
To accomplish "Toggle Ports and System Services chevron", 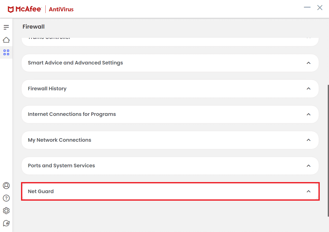I will point(308,166).
